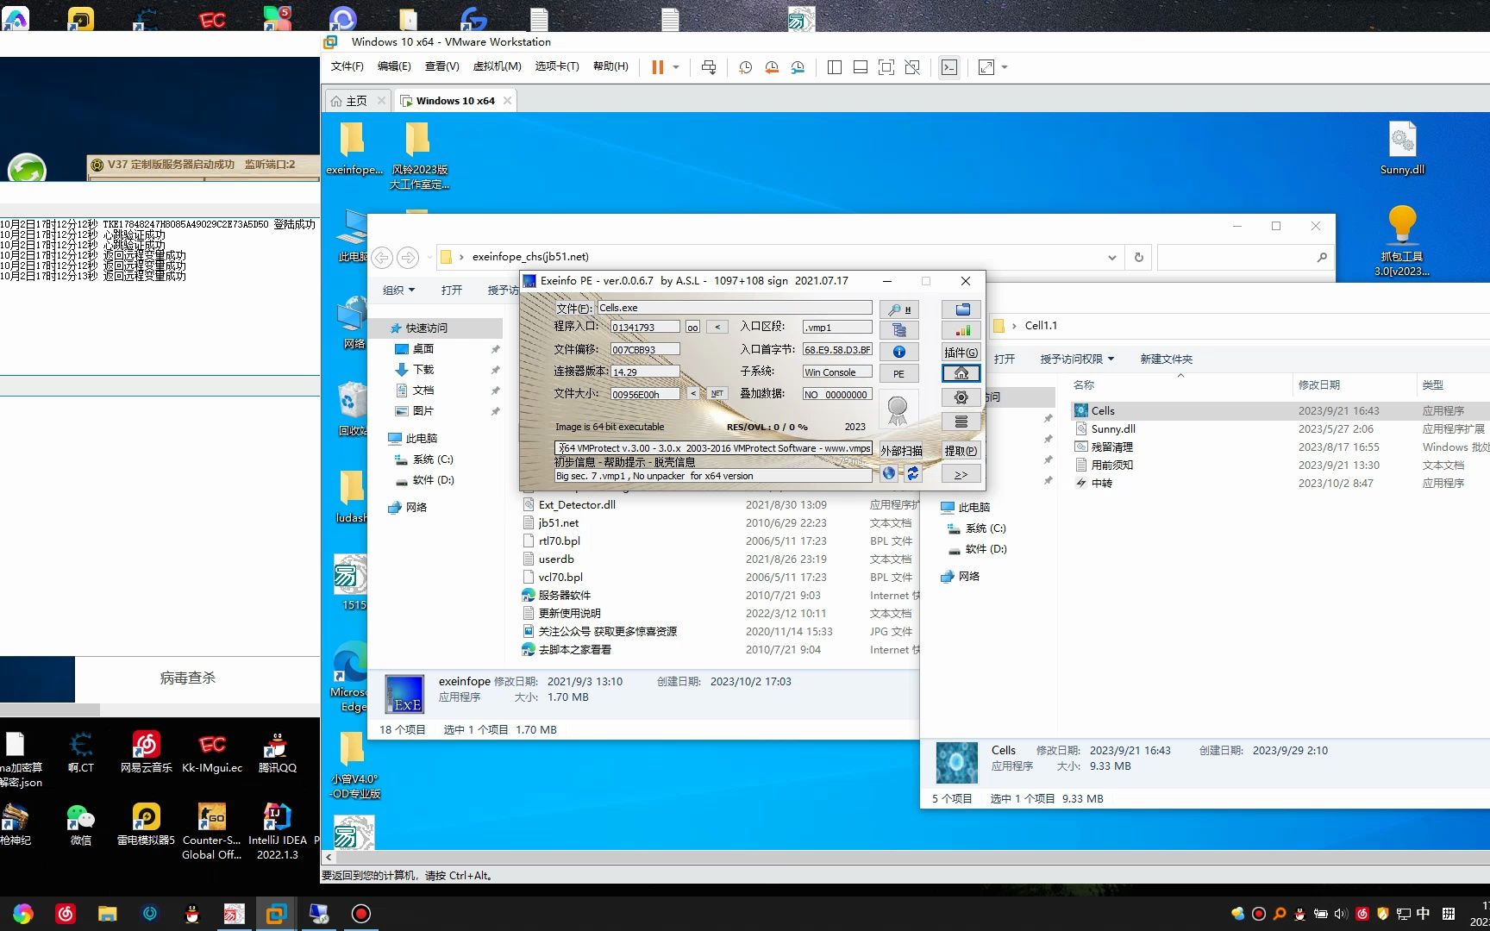The image size is (1490, 931).
Task: Select 下载 in the navigation pane
Action: [423, 370]
